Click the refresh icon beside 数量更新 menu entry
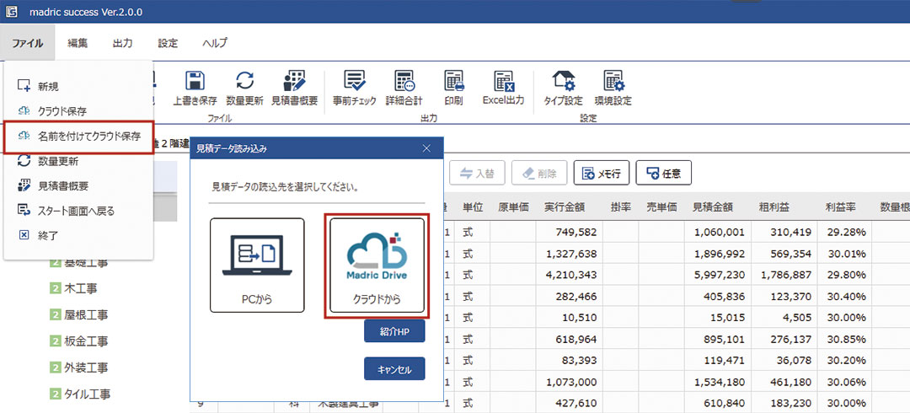The image size is (910, 413). pyautogui.click(x=24, y=162)
